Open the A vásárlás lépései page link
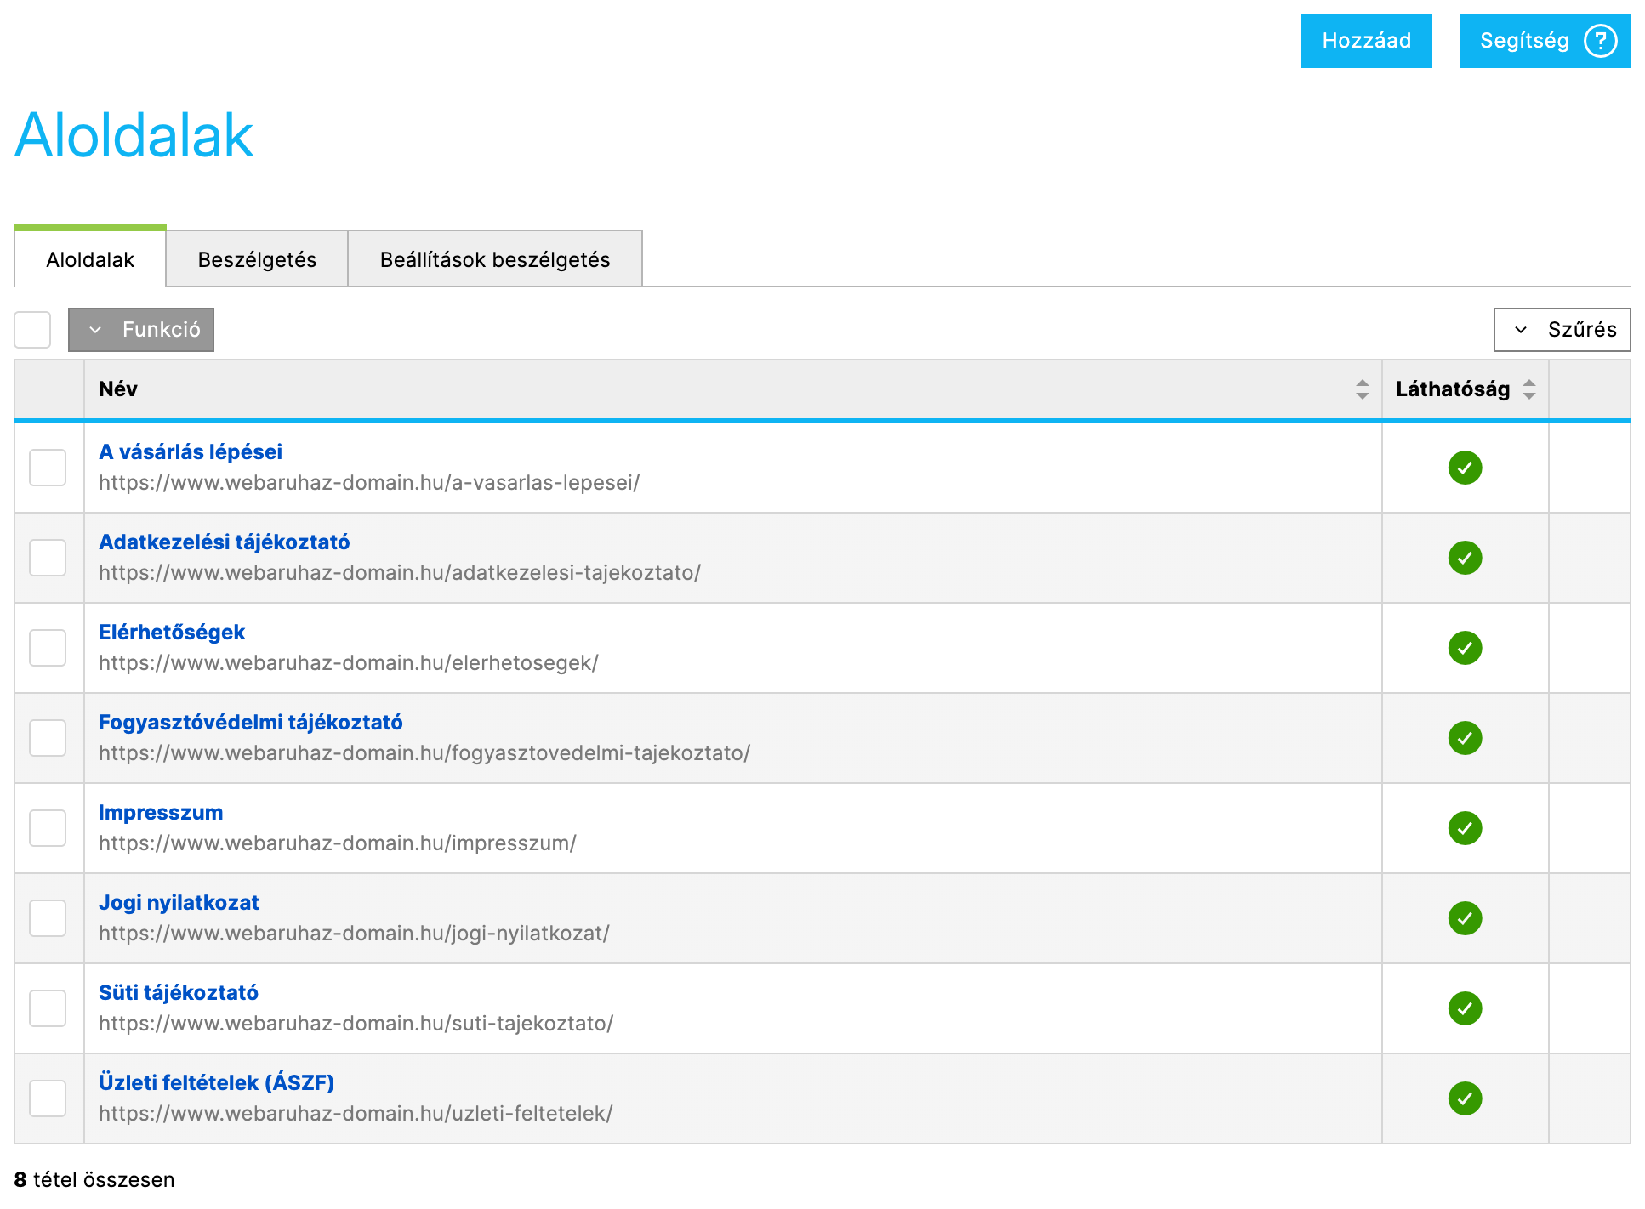 191,451
